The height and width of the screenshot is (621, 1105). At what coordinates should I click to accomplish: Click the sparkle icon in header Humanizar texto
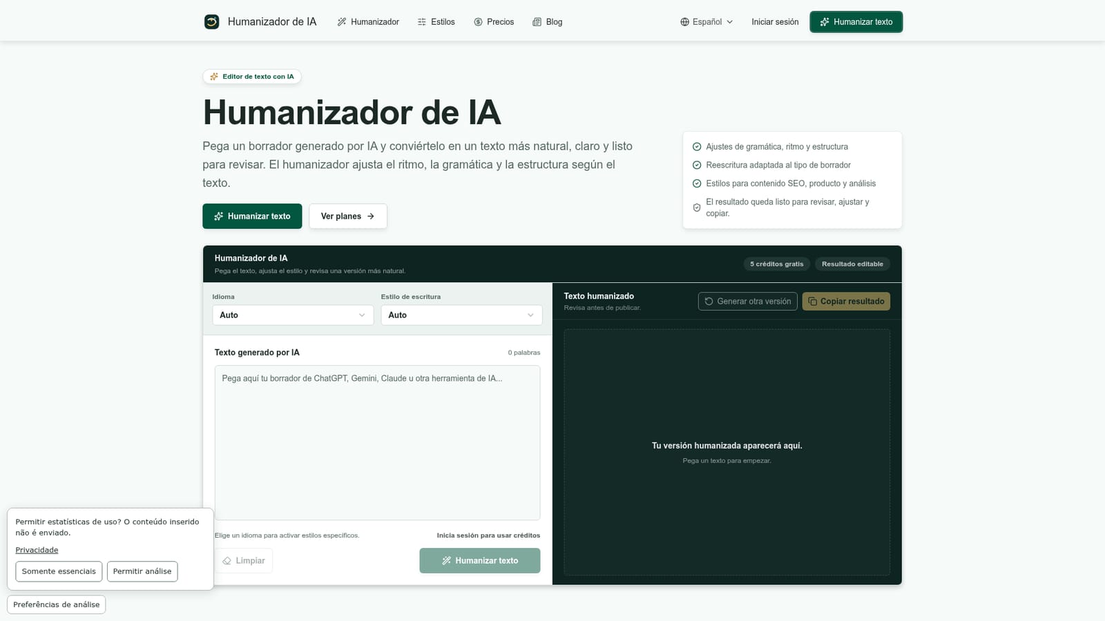pyautogui.click(x=825, y=22)
